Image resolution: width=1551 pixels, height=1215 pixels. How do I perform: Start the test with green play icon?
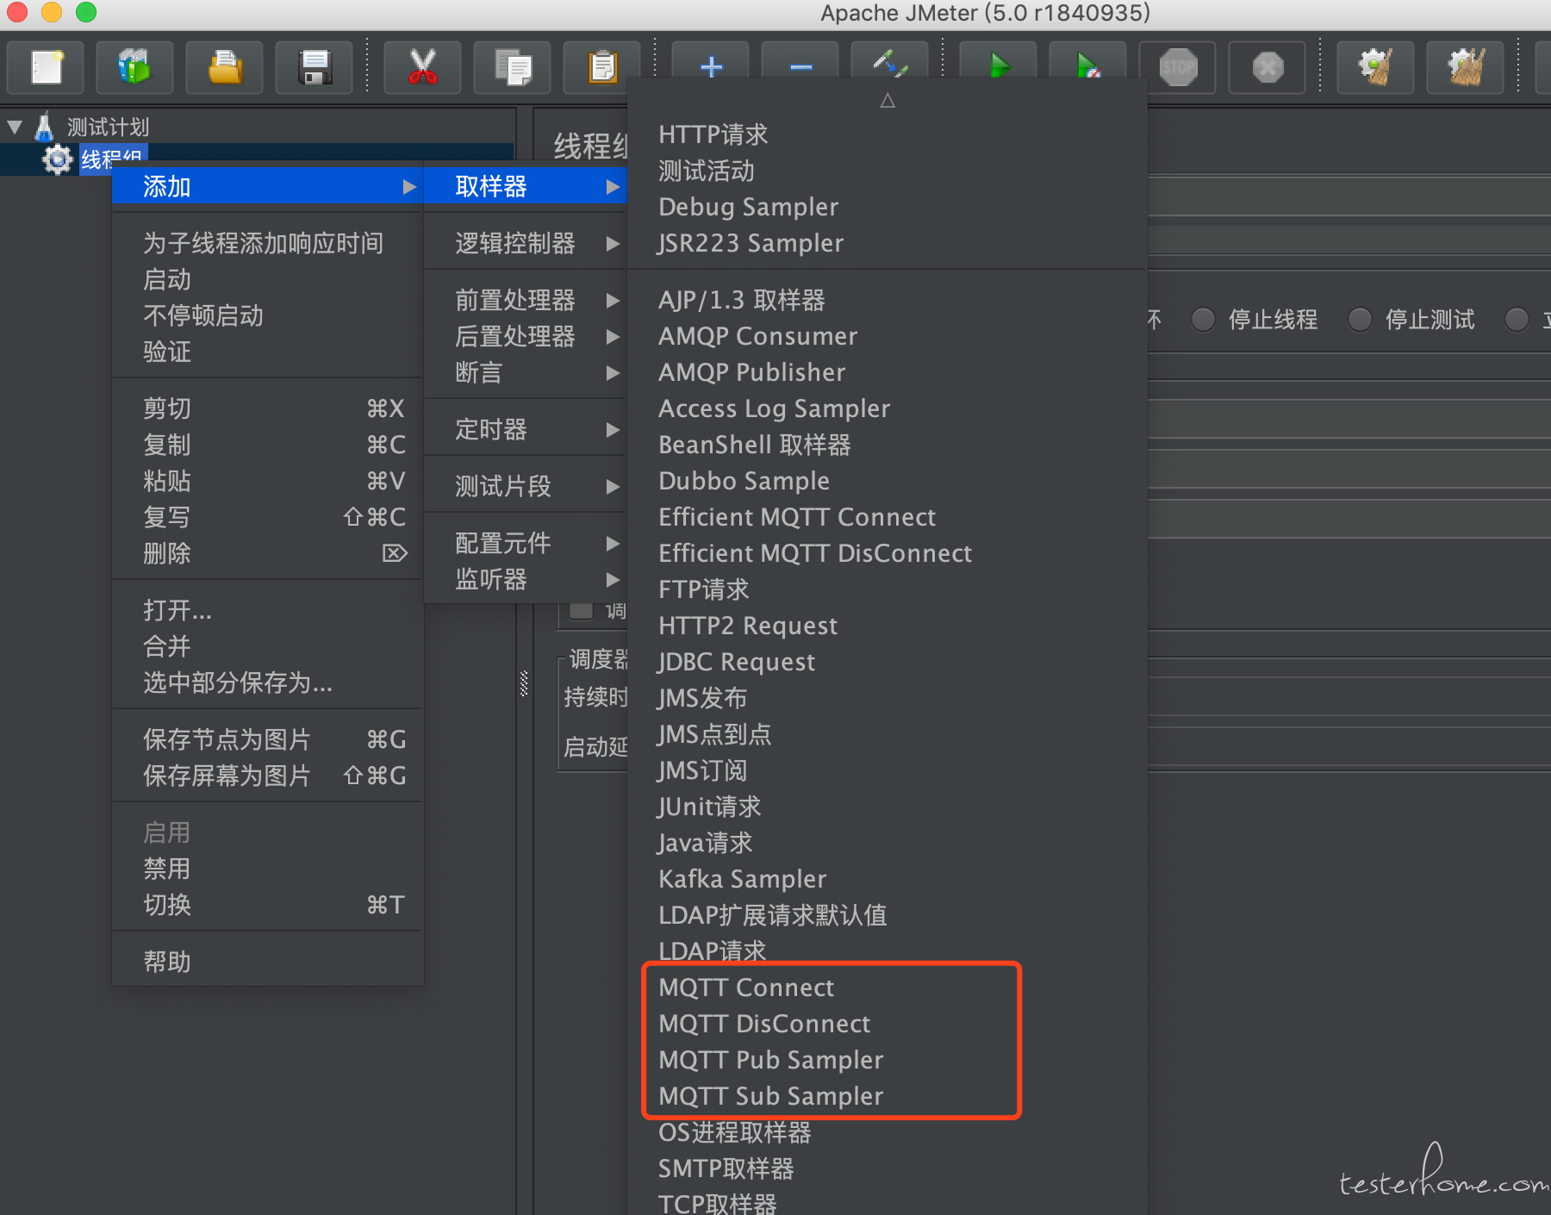(998, 64)
